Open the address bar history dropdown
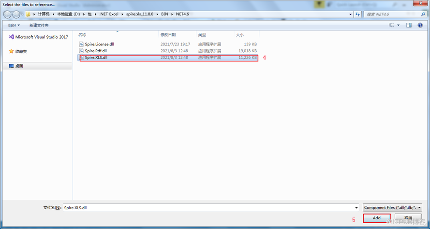Image resolution: width=430 pixels, height=229 pixels. [x=351, y=14]
